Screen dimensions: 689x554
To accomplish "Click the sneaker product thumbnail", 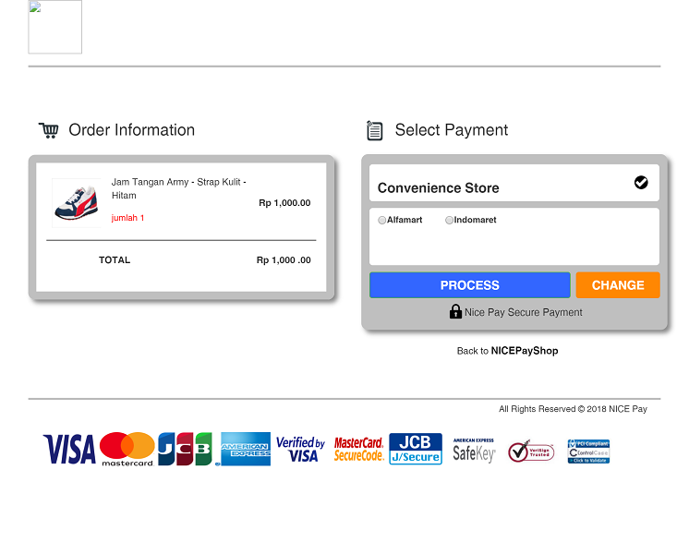I will click(77, 203).
